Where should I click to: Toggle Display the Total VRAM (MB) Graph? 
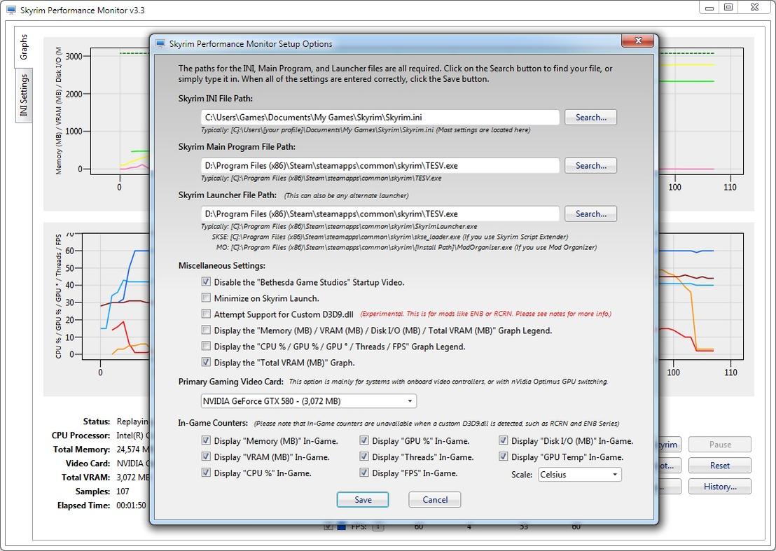coord(206,362)
